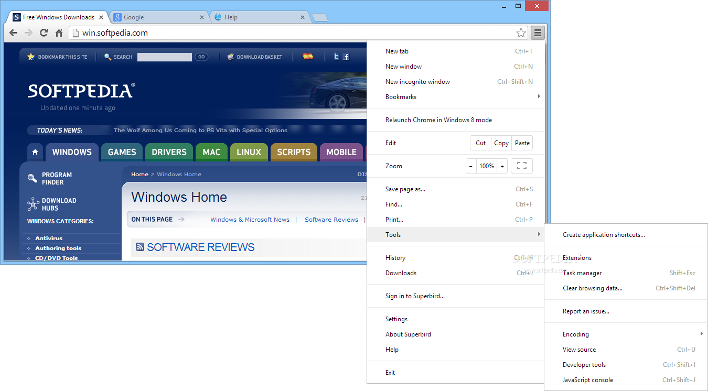The height and width of the screenshot is (391, 708).
Task: Click the Cut button in Edit row
Action: 481,143
